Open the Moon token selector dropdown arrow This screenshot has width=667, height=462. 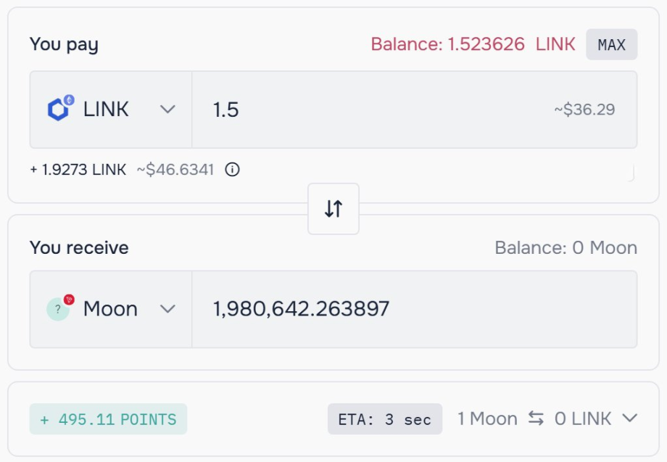(167, 309)
